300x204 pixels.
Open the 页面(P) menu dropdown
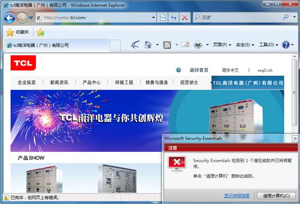[x=222, y=45]
